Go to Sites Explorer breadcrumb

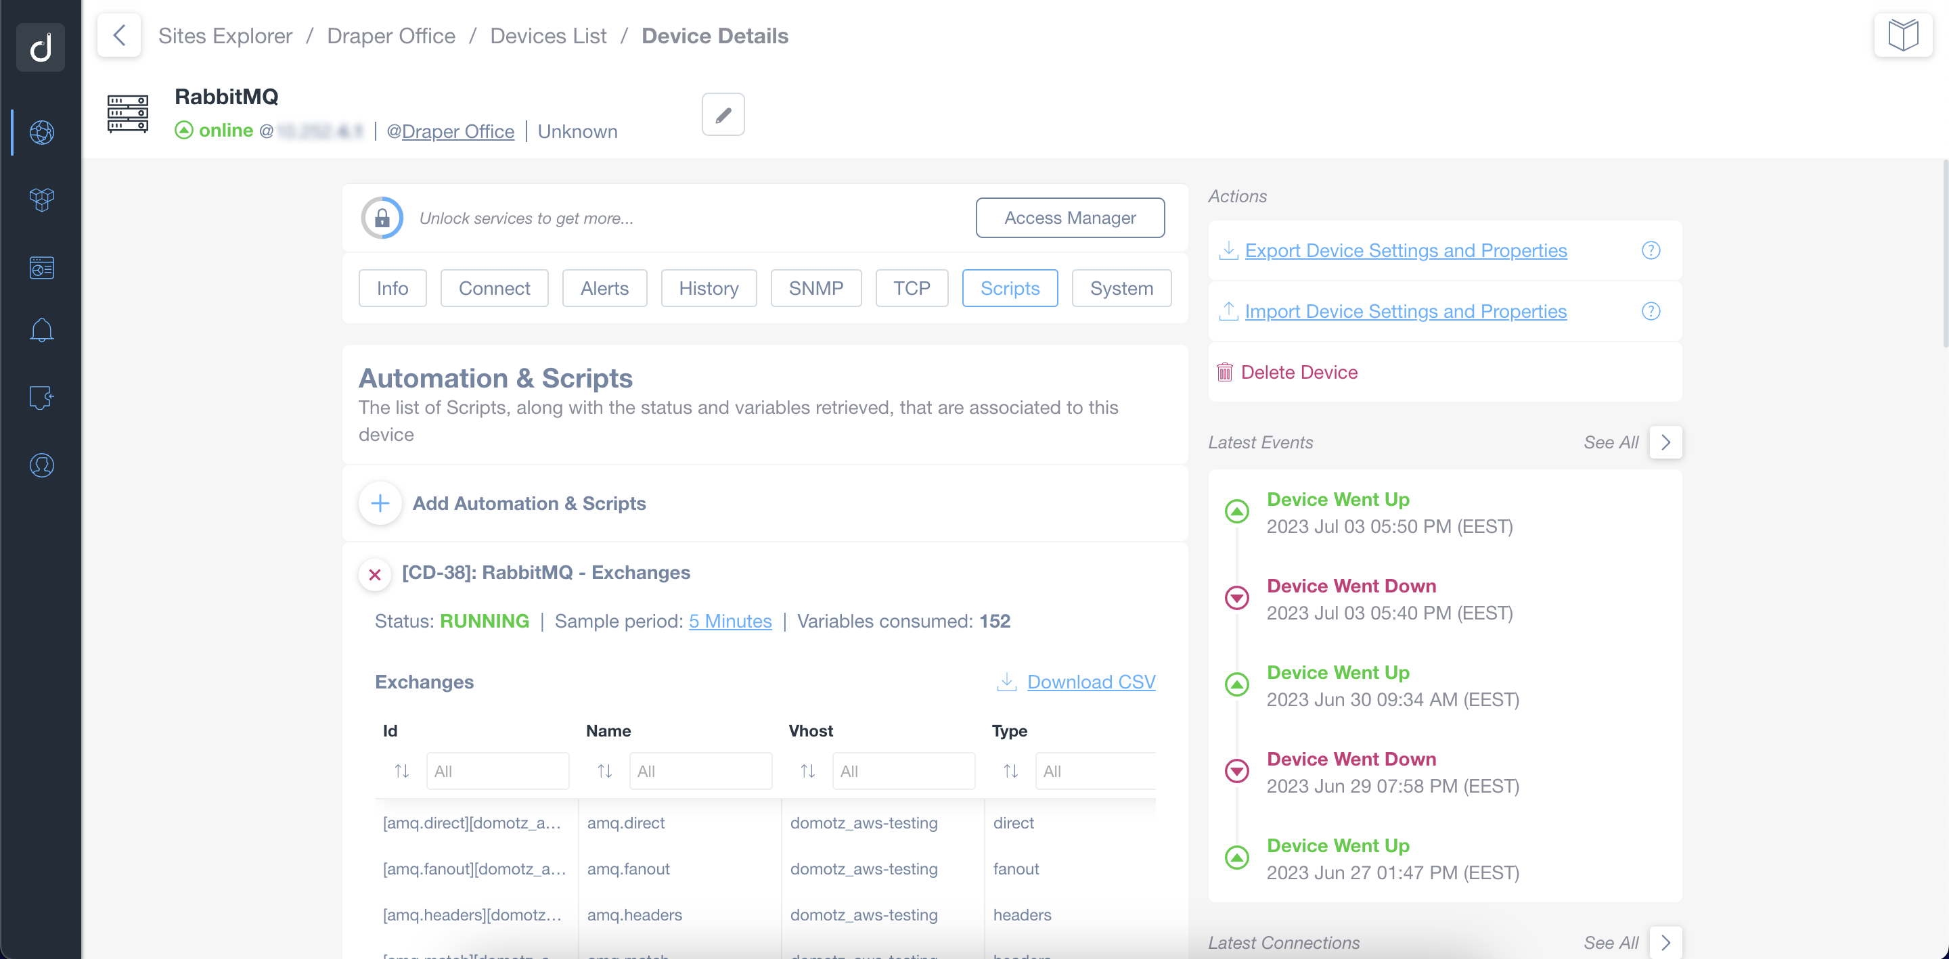click(x=225, y=36)
